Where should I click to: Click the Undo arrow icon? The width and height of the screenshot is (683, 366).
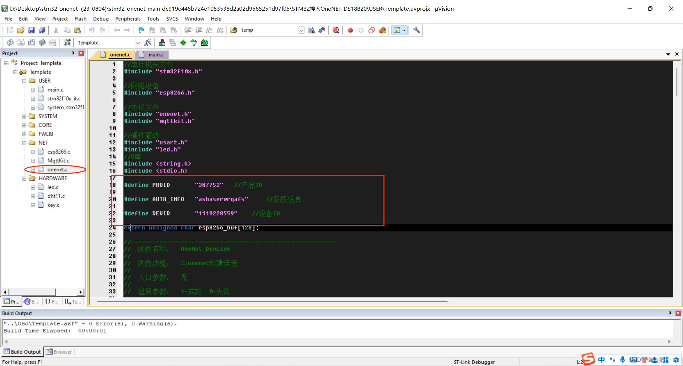(92, 30)
